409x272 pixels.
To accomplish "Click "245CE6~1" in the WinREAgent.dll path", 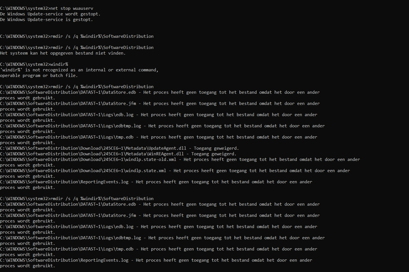I will click(x=113, y=154).
